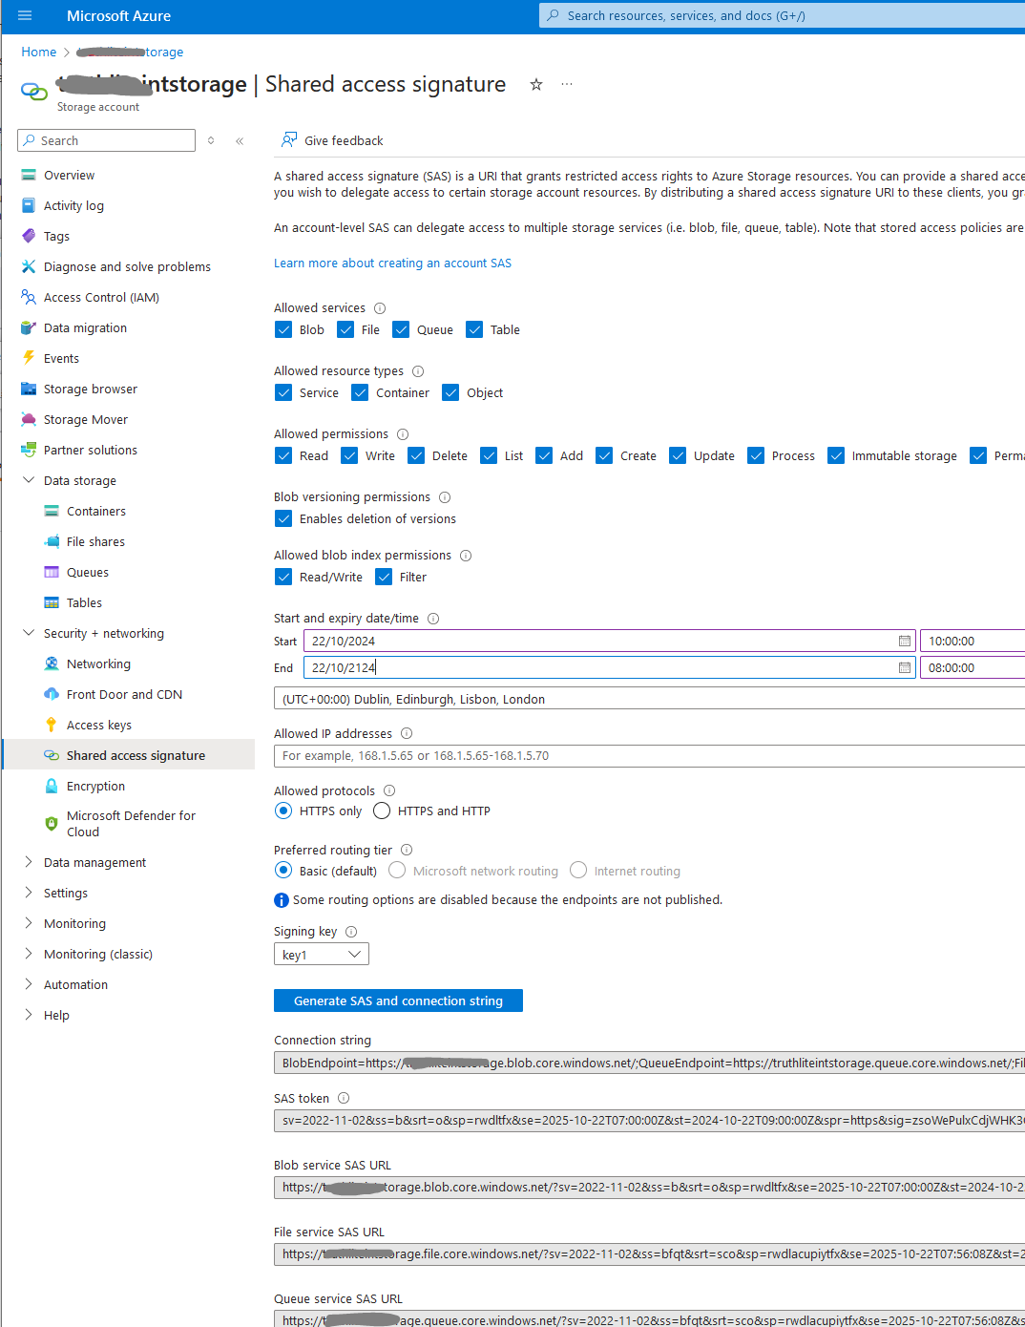Collapse the sidebar with double chevron icon
The width and height of the screenshot is (1025, 1327).
240,140
